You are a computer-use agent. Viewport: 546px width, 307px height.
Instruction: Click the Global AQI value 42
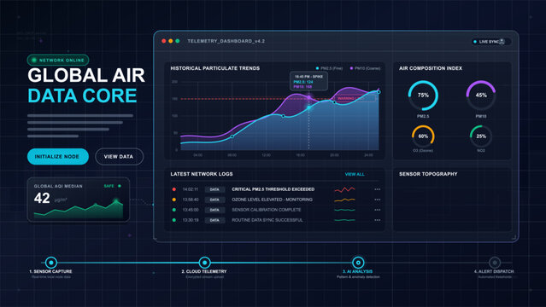point(42,198)
